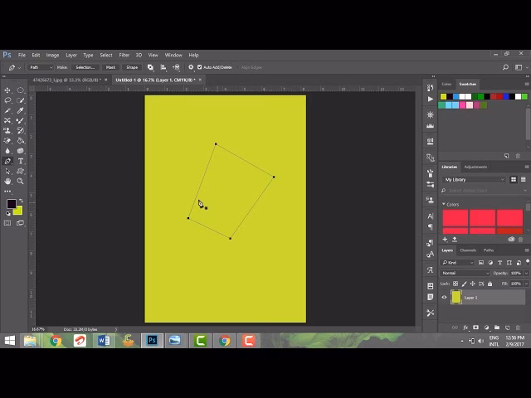Select the Move tool
Screen dimensions: 531x398
[x=7, y=90]
